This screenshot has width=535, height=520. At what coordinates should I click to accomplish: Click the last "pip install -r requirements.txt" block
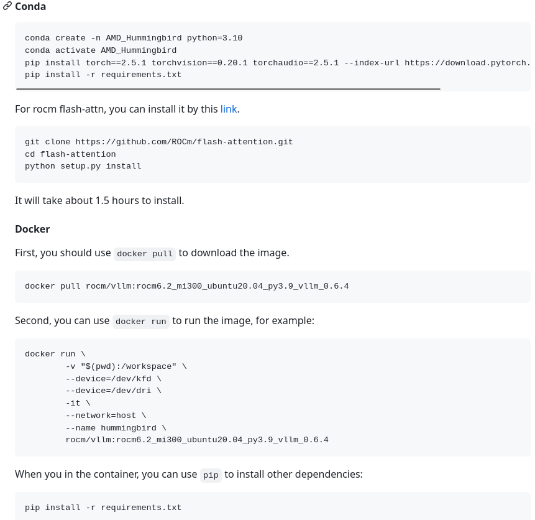[x=103, y=508]
